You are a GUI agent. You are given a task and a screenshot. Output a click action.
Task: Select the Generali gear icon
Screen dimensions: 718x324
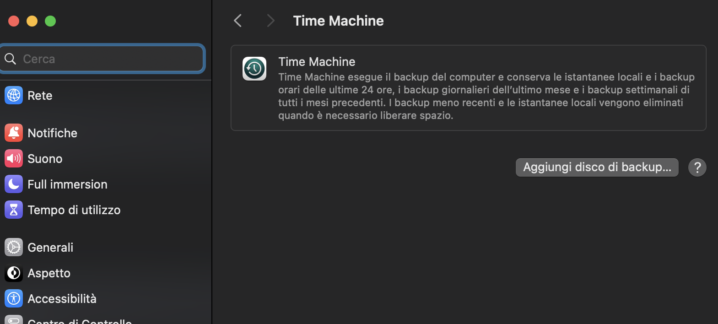point(13,247)
